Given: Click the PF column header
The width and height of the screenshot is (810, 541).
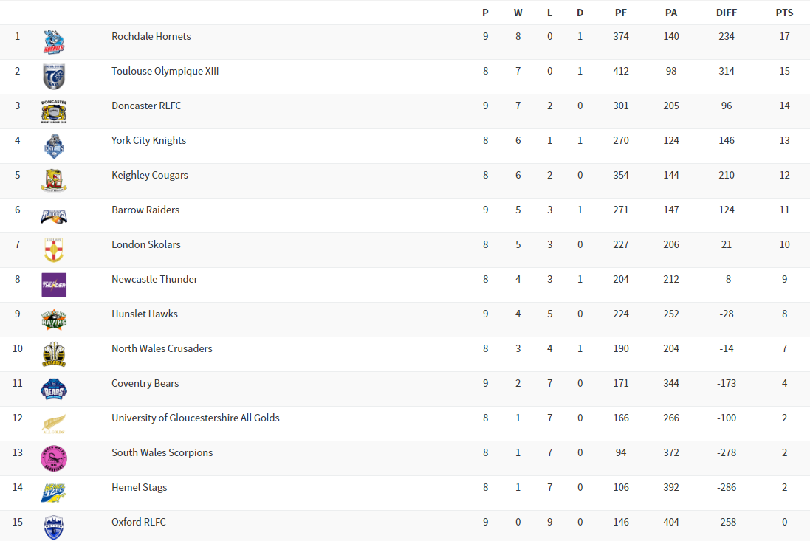Looking at the screenshot, I should 621,13.
